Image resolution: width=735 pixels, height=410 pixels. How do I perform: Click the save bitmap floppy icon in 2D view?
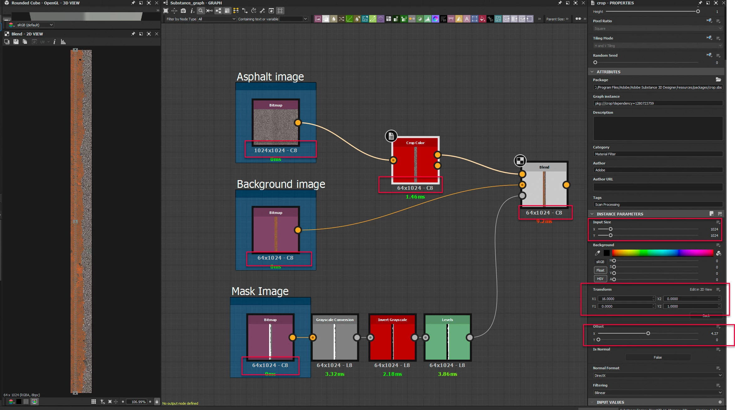tap(16, 42)
